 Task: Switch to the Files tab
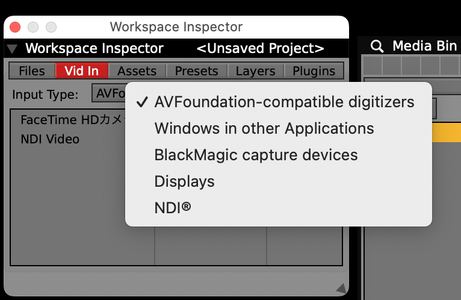[32, 71]
